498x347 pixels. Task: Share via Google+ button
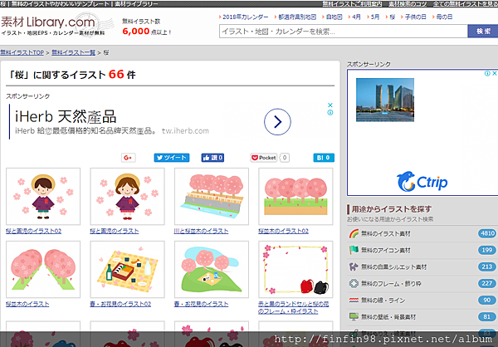click(129, 158)
